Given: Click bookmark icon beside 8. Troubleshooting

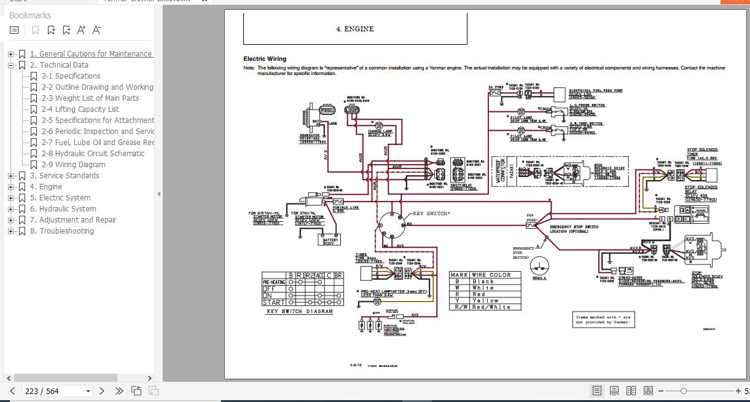Looking at the screenshot, I should coord(22,231).
